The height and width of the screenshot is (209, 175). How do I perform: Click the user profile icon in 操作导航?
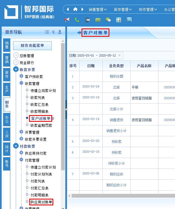[60, 32]
